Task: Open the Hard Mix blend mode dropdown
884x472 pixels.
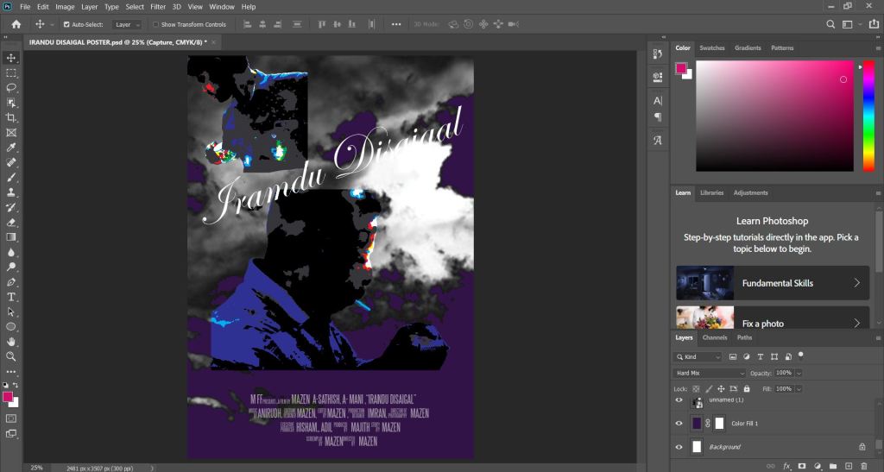Action: (x=710, y=373)
